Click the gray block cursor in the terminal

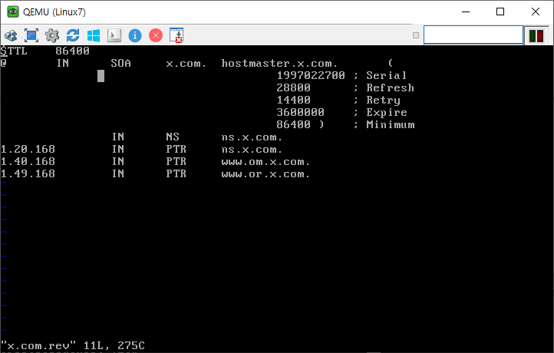coord(101,76)
